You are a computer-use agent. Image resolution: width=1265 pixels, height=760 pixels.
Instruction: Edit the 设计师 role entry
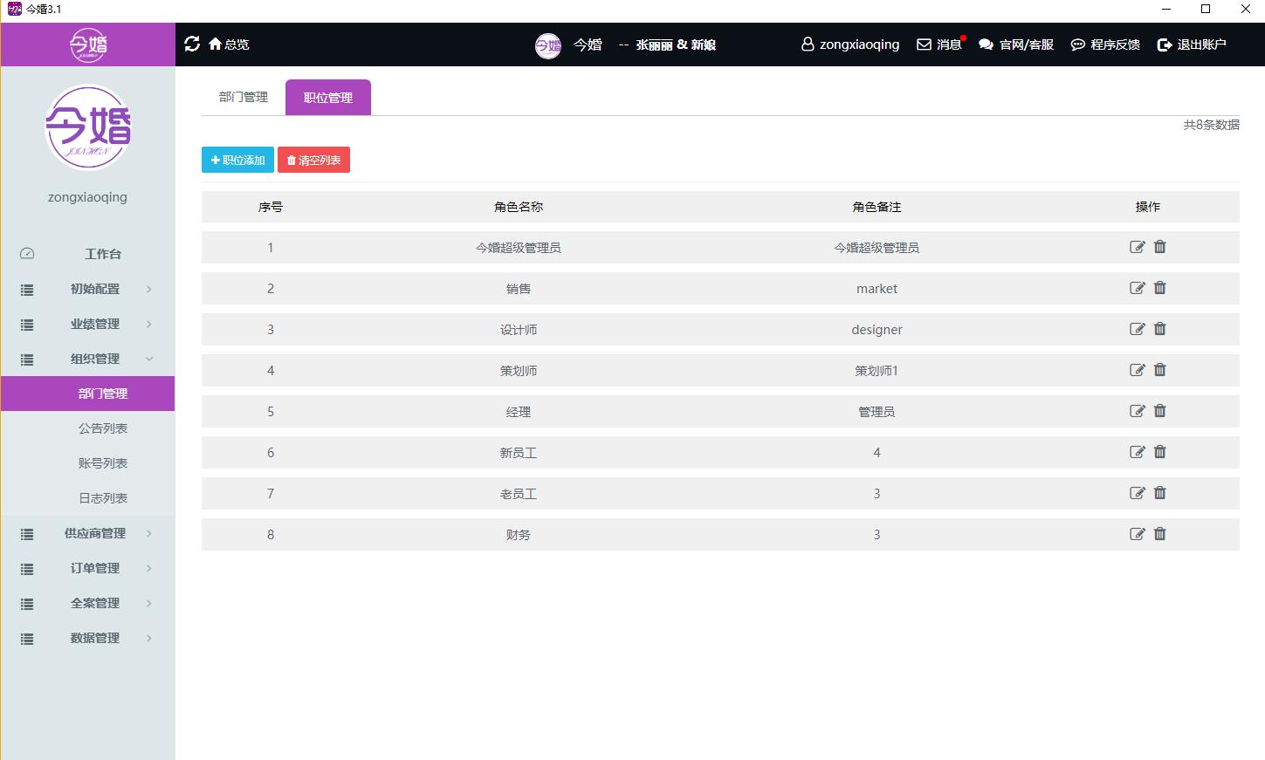[1137, 329]
